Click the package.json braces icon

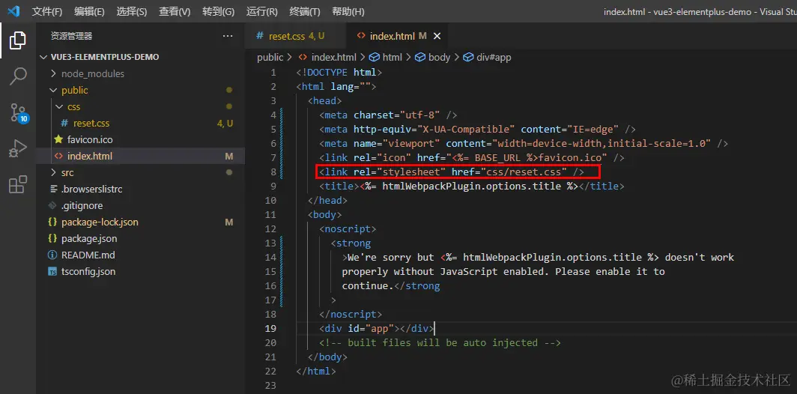[x=52, y=238]
